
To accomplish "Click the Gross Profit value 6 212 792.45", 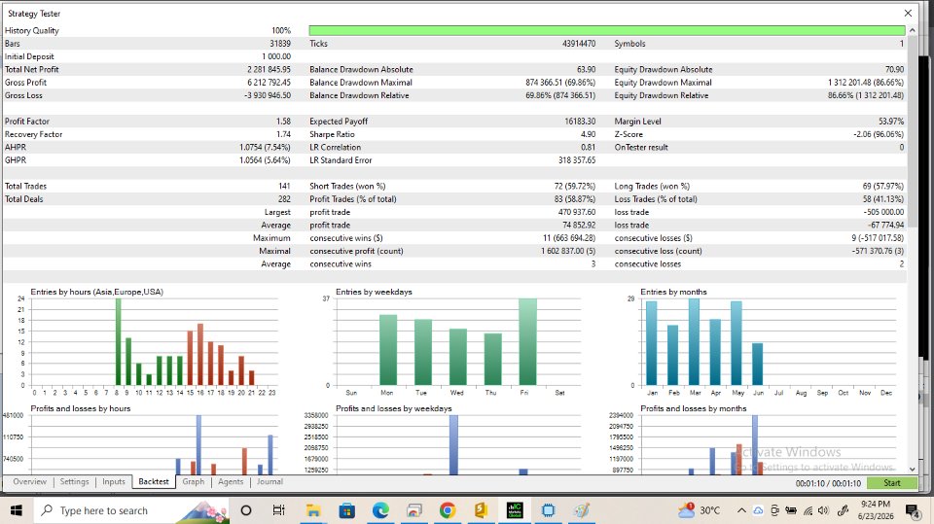I will pyautogui.click(x=269, y=83).
